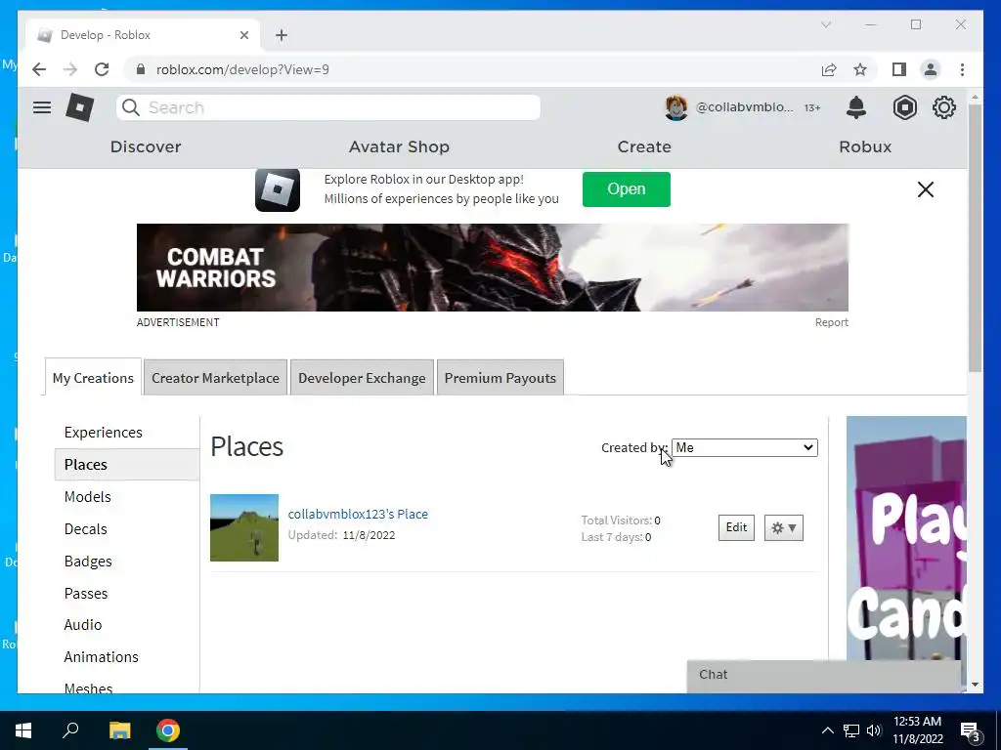This screenshot has width=1001, height=750.
Task: Click the place thumbnail image
Action: point(243,527)
